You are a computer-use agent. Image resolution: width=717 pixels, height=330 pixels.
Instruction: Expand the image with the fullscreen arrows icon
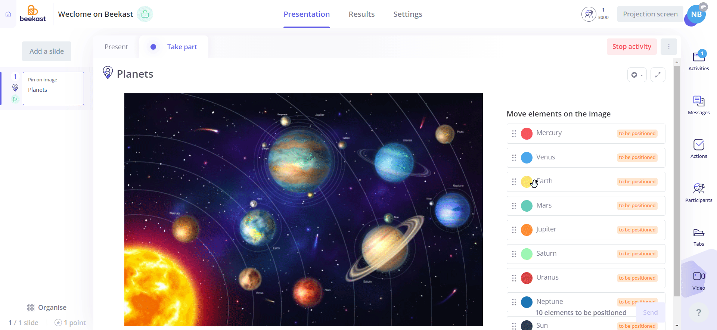(x=658, y=75)
